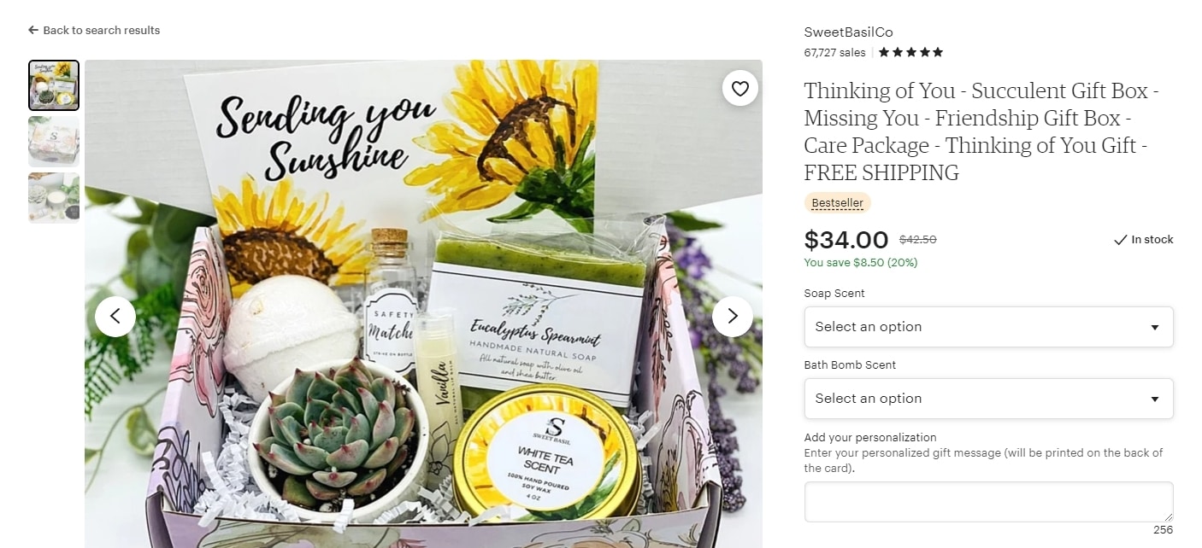This screenshot has height=548, width=1202.
Task: Click the Bestseller badge
Action: [837, 203]
